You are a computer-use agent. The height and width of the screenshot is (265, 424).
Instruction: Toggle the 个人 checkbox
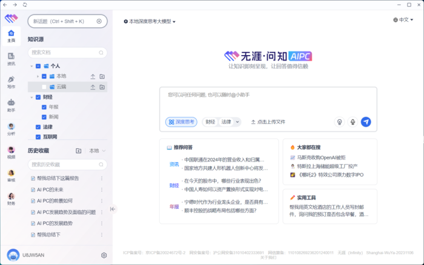pos(38,66)
